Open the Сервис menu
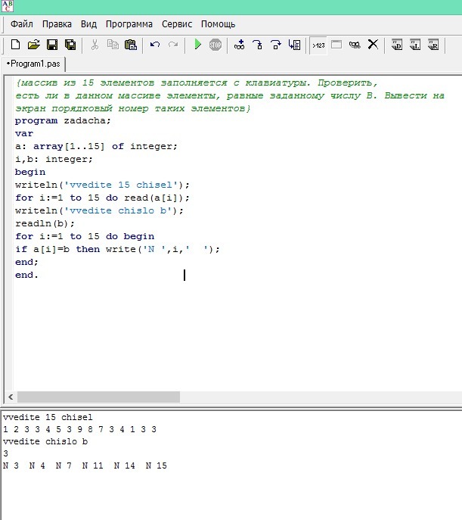The height and width of the screenshot is (520, 462). click(x=176, y=23)
